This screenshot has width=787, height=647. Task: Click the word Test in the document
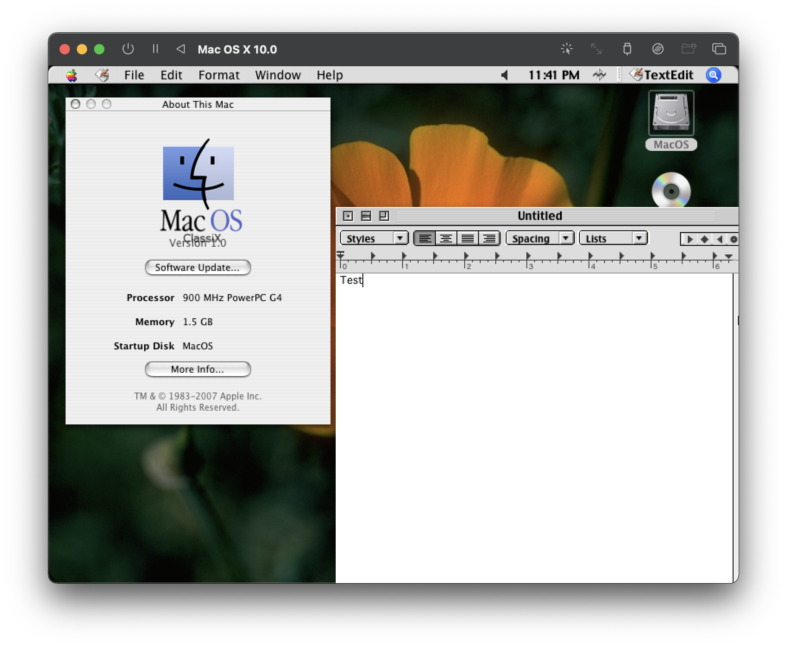[x=351, y=280]
